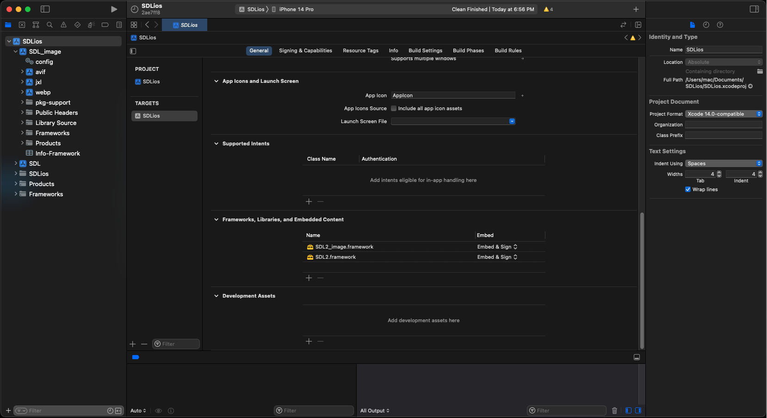
Task: Open related items grid menu
Action: [134, 25]
